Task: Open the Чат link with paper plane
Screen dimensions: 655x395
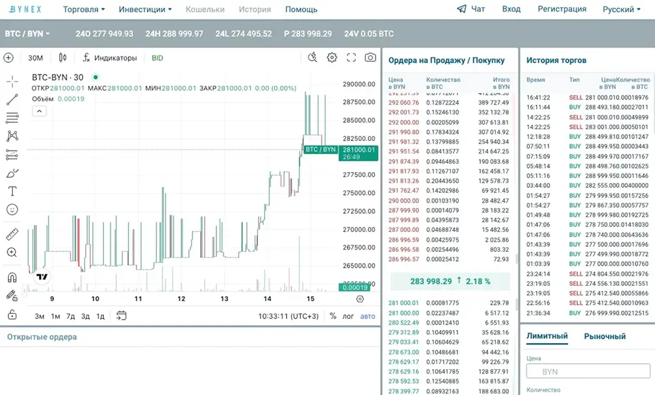Action: tap(470, 8)
